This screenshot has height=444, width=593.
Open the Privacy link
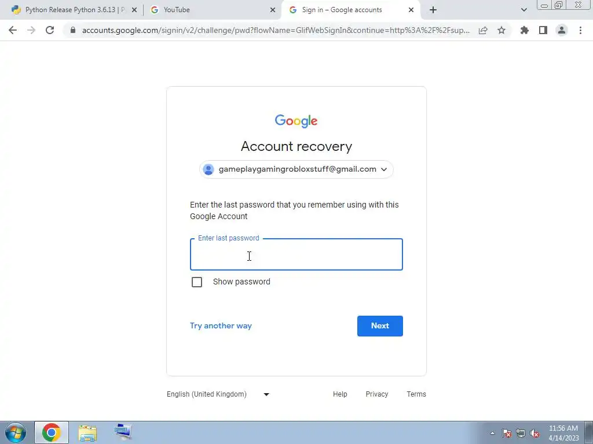(376, 394)
